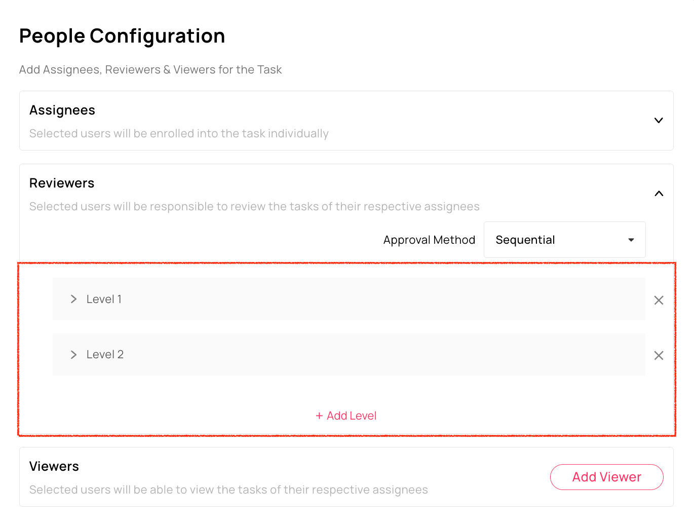Click the Viewers section heading

54,466
